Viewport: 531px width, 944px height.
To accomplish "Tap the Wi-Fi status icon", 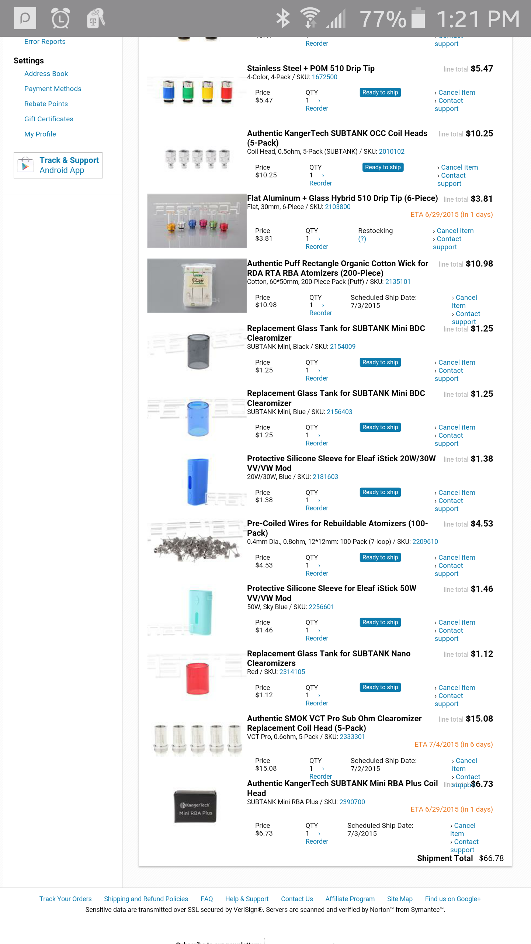I will (310, 18).
